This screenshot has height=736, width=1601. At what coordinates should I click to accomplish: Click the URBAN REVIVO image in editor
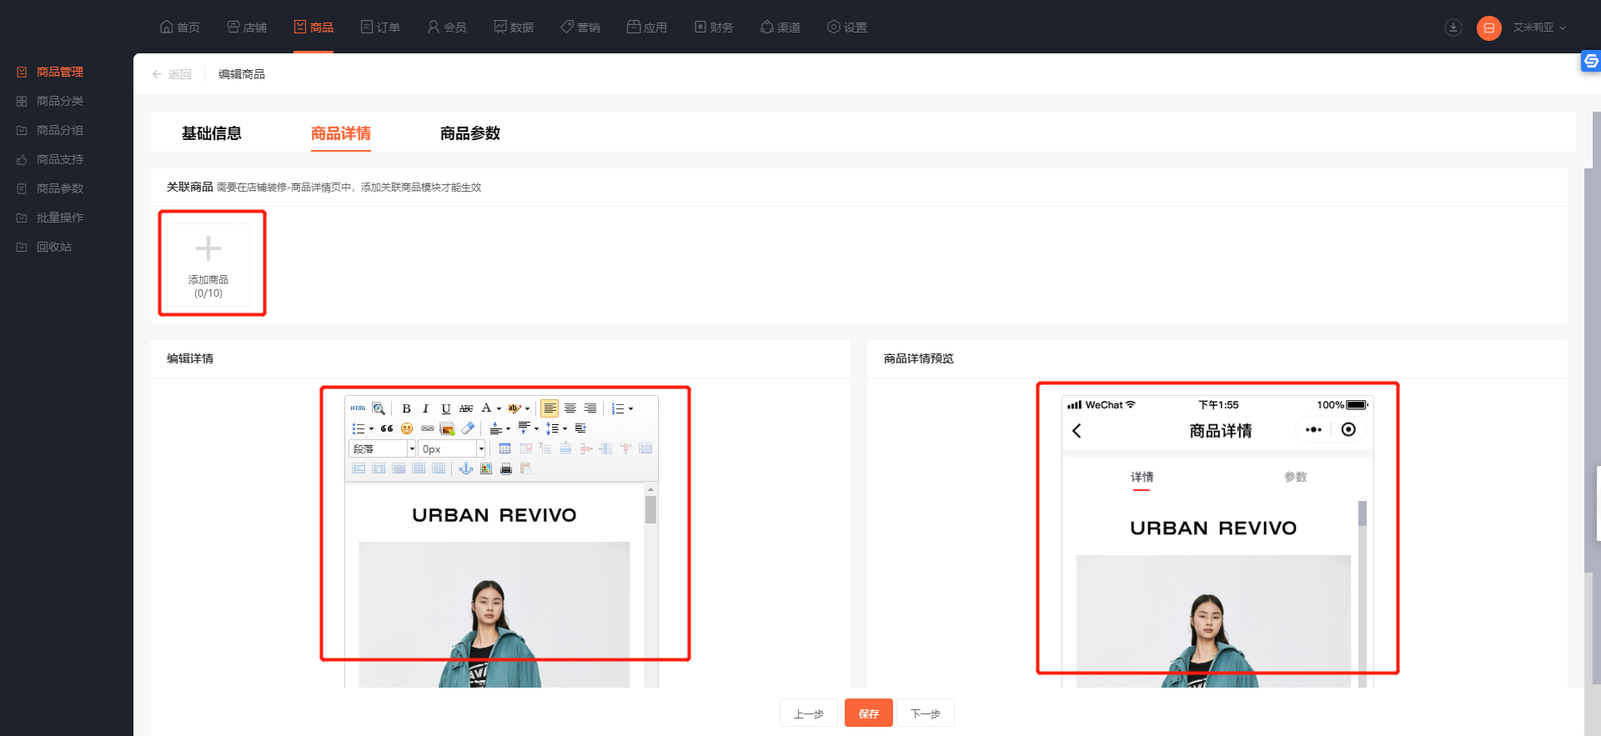494,515
